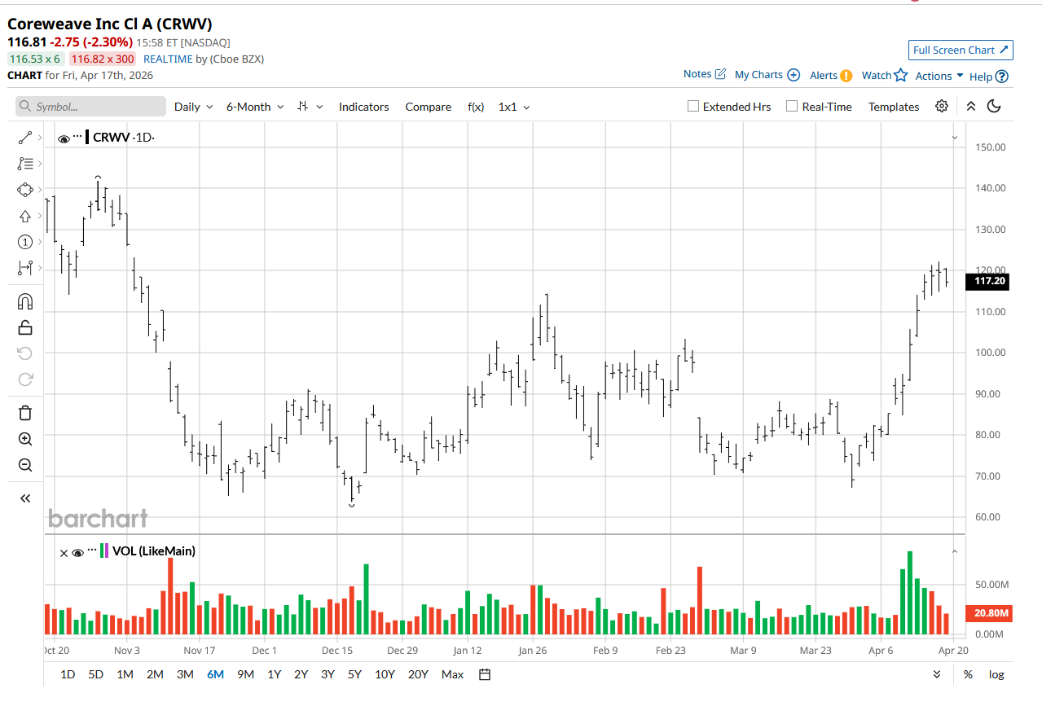Viewport: 1042px width, 715px height.
Task: Expand the double-chevron menu below chart
Action: coord(937,674)
